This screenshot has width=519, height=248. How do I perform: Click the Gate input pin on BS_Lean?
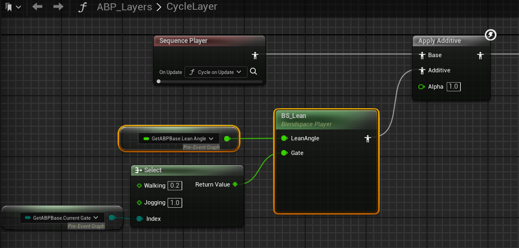(x=285, y=153)
